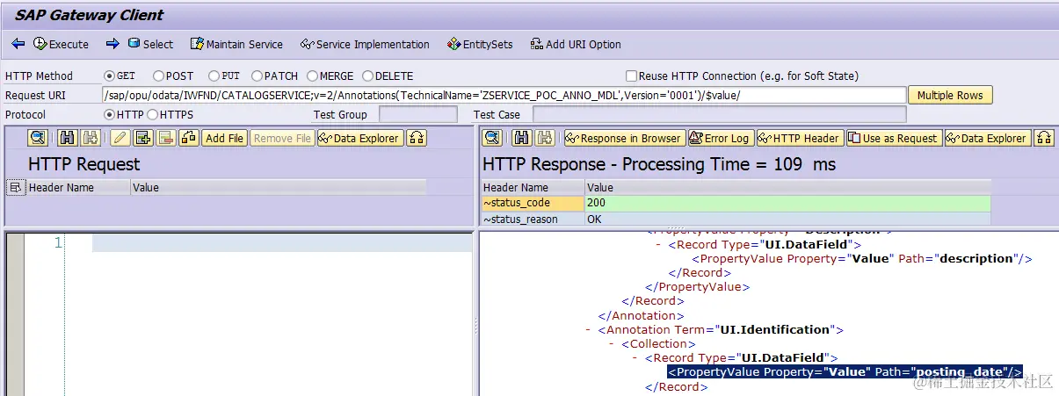Collapse Record node above description PropertyValue
The height and width of the screenshot is (396, 1059).
coord(658,245)
